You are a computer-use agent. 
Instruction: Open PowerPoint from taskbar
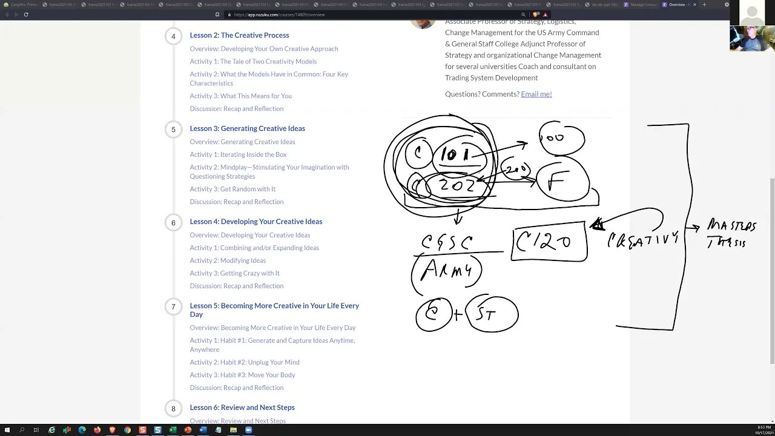188,430
